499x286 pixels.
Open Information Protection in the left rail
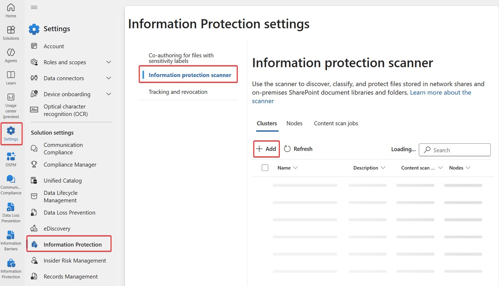click(x=11, y=268)
